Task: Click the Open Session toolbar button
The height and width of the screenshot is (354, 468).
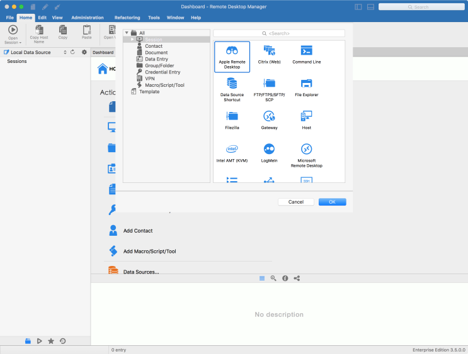Action: pyautogui.click(x=13, y=34)
